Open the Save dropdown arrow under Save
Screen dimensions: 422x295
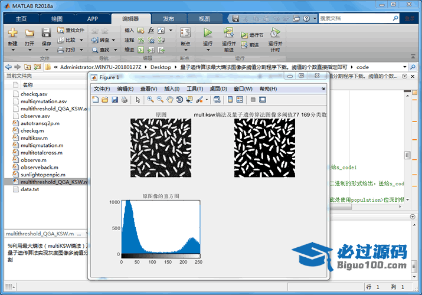click(46, 50)
